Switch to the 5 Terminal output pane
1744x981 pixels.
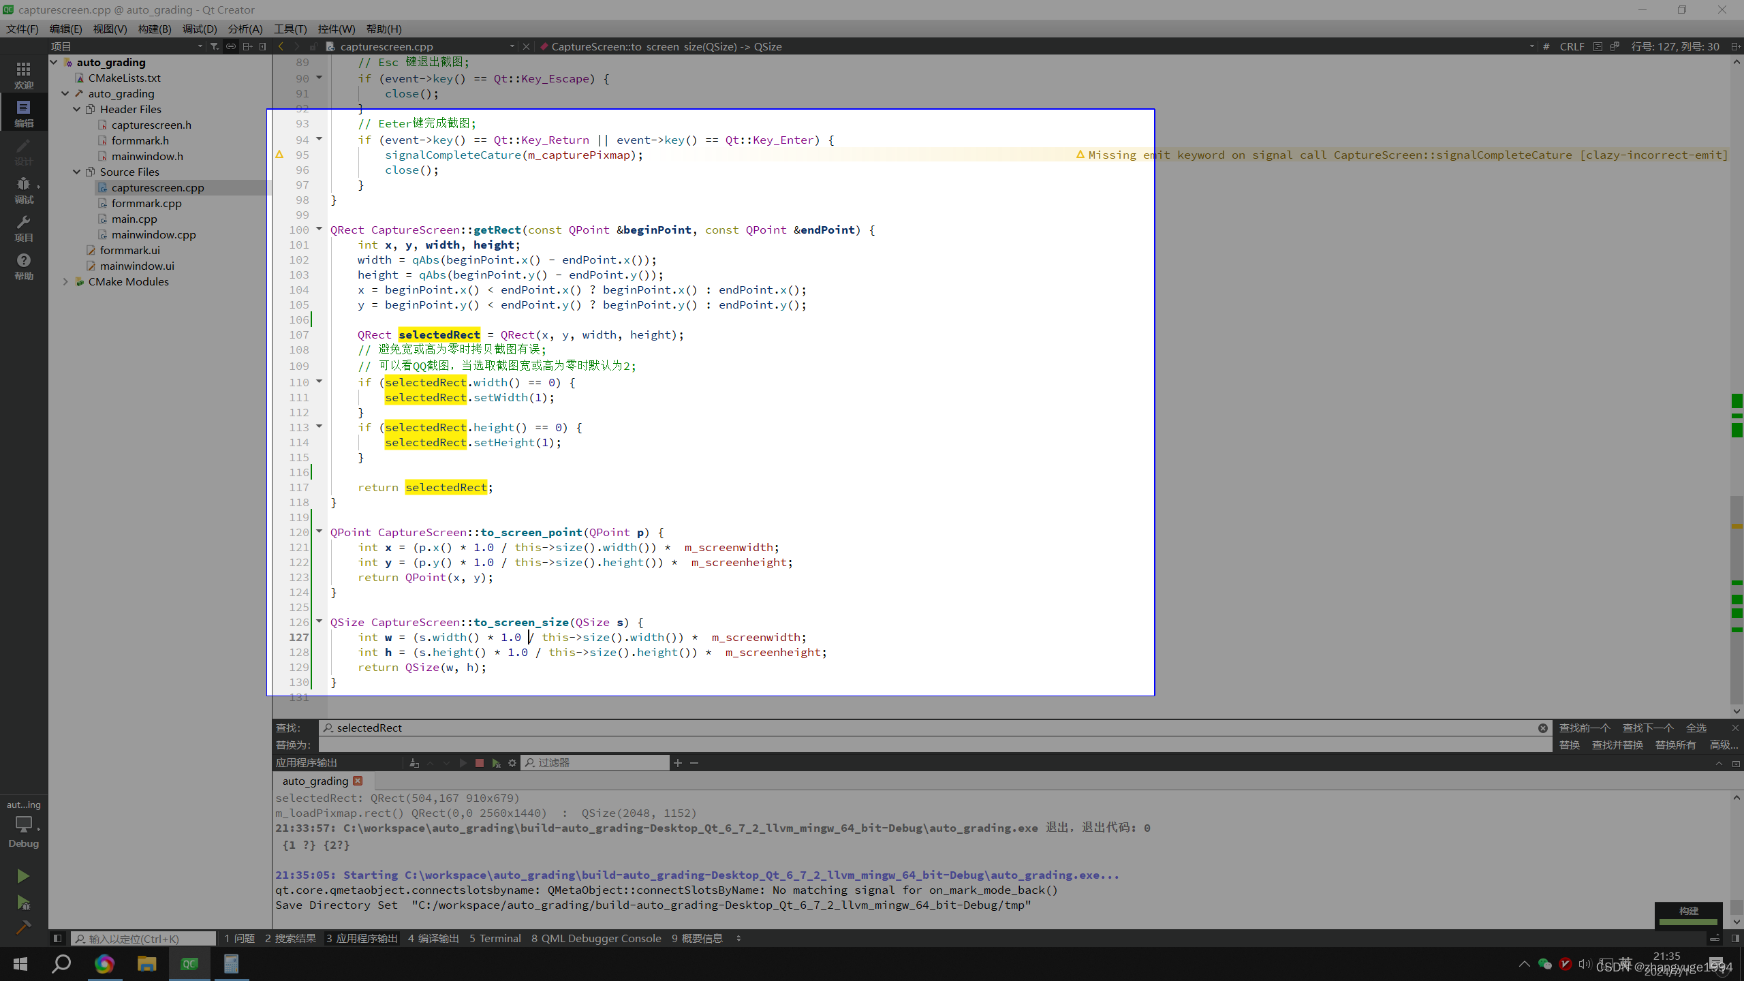495,939
